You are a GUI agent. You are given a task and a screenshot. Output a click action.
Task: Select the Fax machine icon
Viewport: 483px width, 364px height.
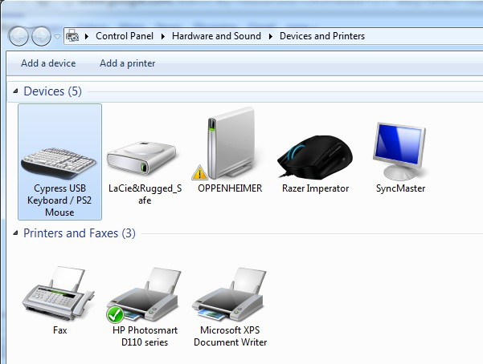pyautogui.click(x=58, y=293)
